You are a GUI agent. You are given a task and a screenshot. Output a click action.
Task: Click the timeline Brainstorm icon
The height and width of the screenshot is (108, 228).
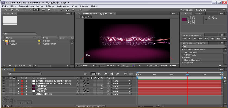pos(125,74)
